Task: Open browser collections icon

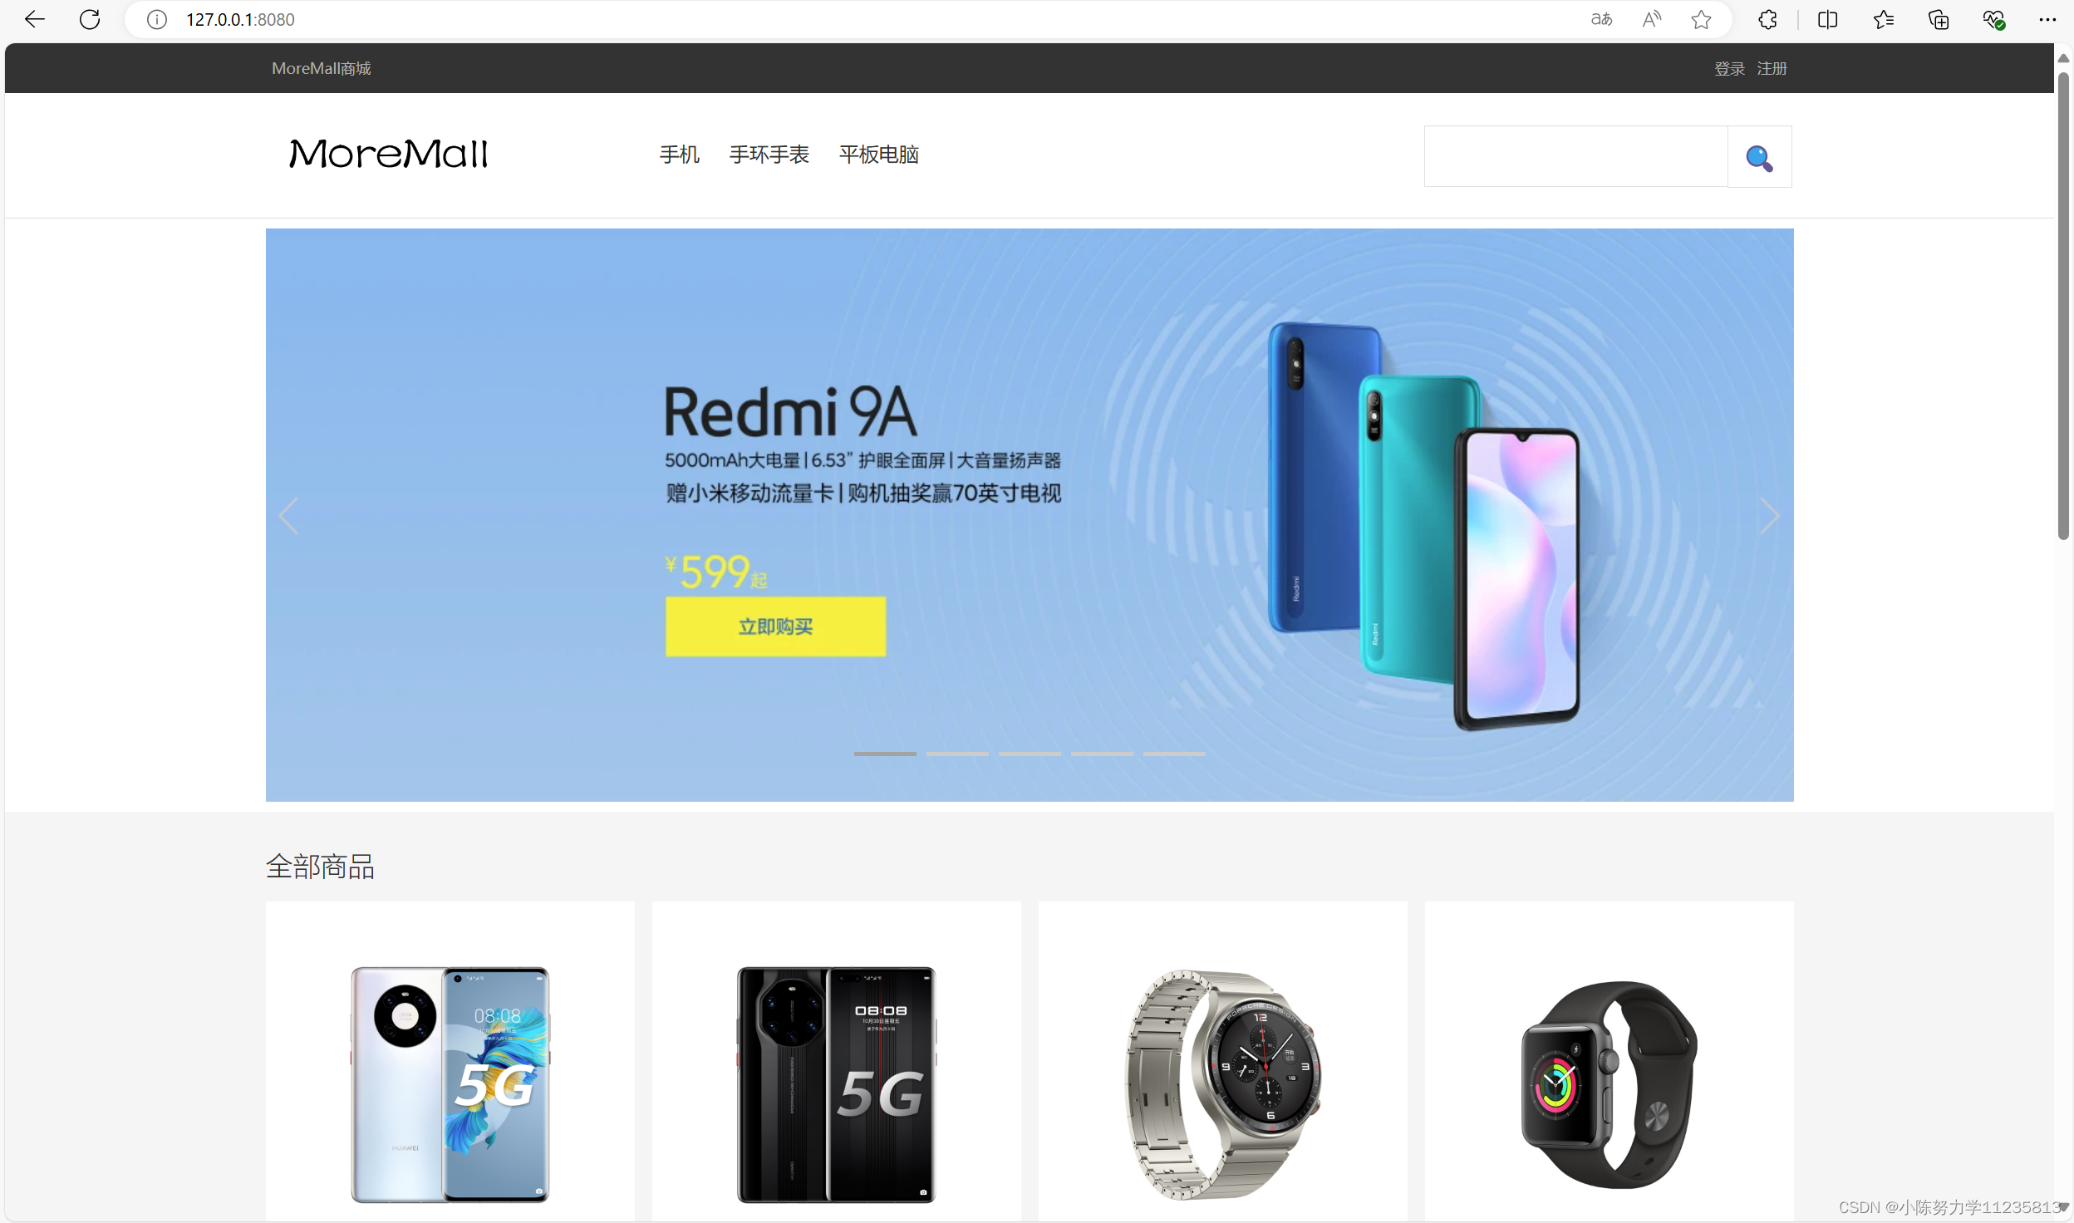Action: [1938, 19]
